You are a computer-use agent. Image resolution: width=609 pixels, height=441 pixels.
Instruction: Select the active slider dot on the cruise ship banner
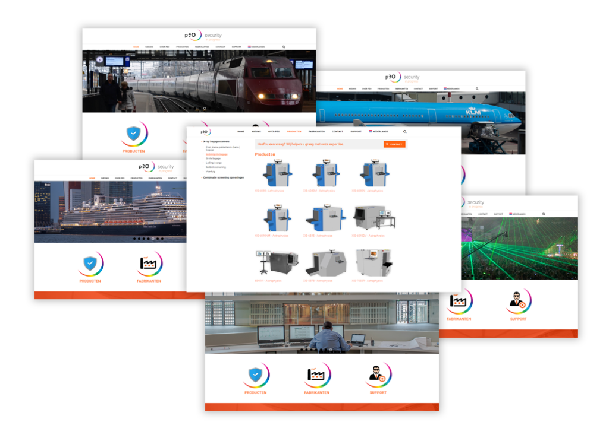[x=153, y=239]
